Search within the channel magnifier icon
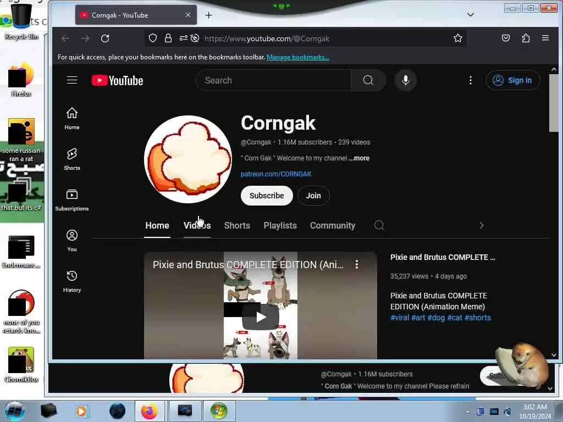Viewport: 563px width, 422px height. (379, 225)
